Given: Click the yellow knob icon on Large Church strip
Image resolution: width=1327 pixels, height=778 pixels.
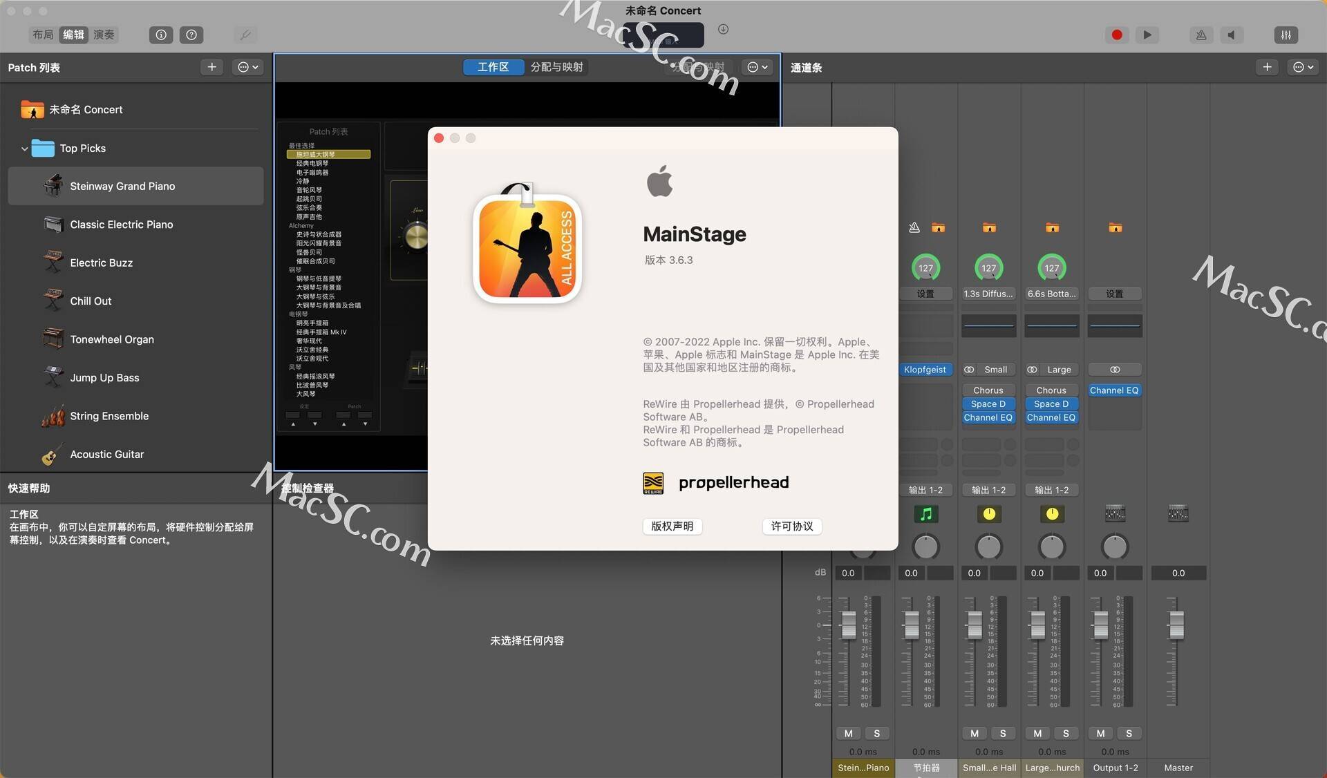Looking at the screenshot, I should [1052, 514].
